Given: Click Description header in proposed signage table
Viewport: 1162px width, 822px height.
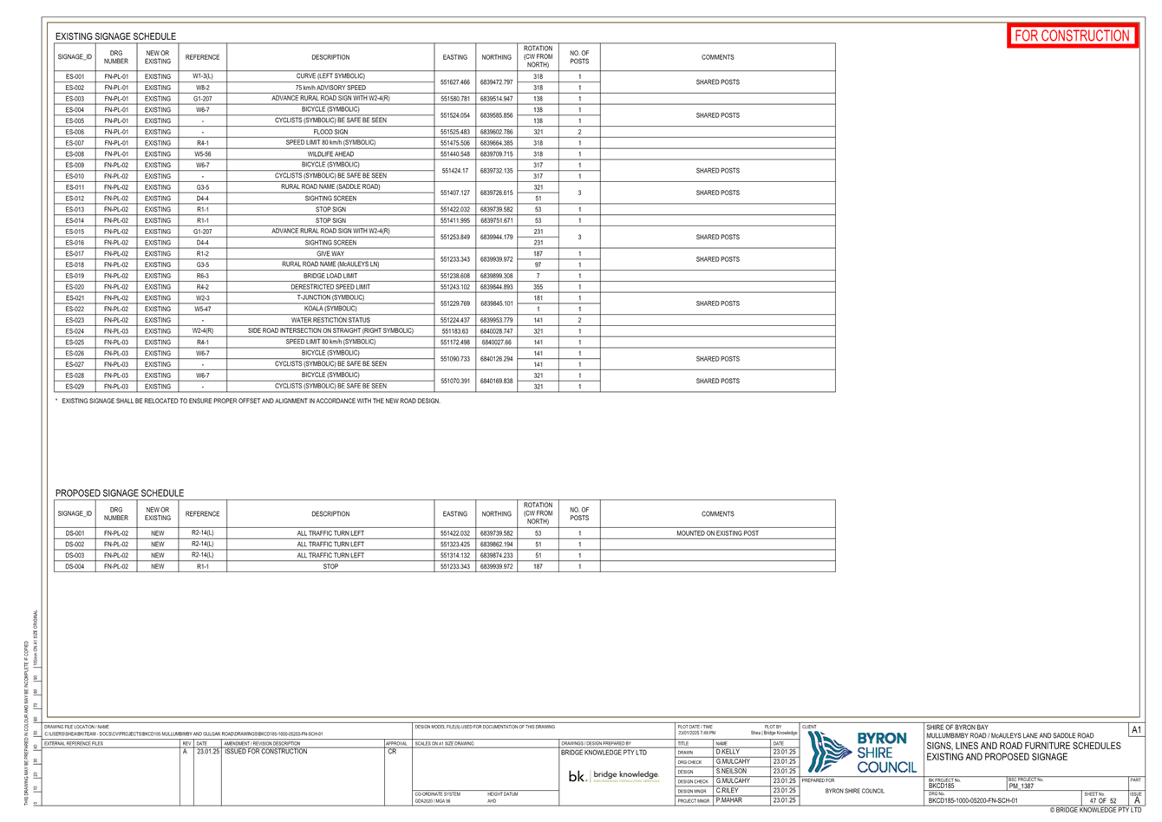Looking at the screenshot, I should [330, 513].
